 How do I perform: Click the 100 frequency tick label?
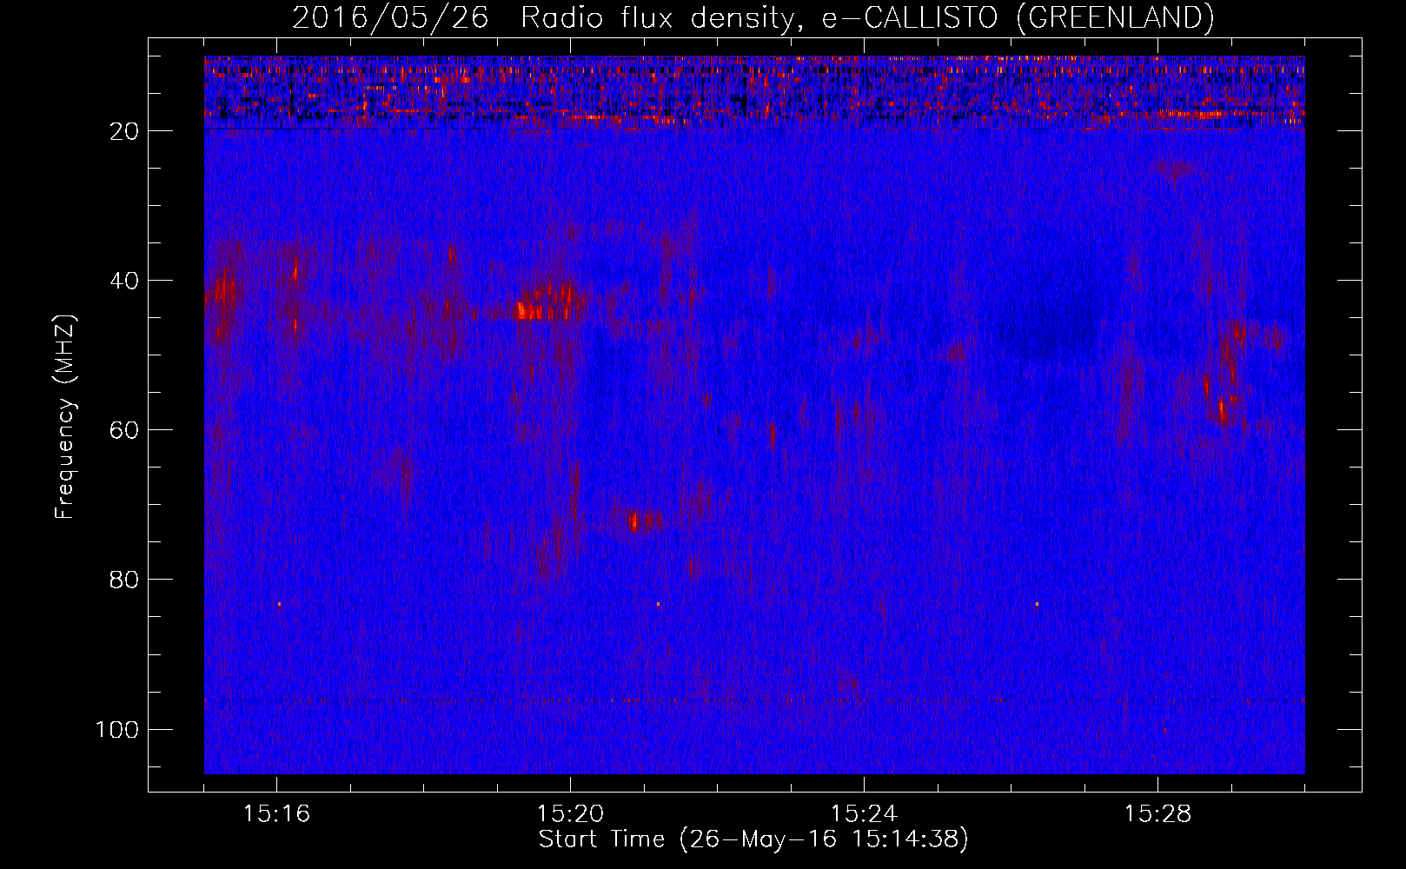click(x=117, y=729)
